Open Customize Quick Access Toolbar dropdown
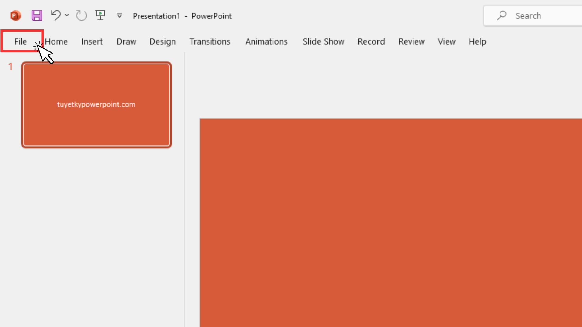The width and height of the screenshot is (582, 327). 119,16
